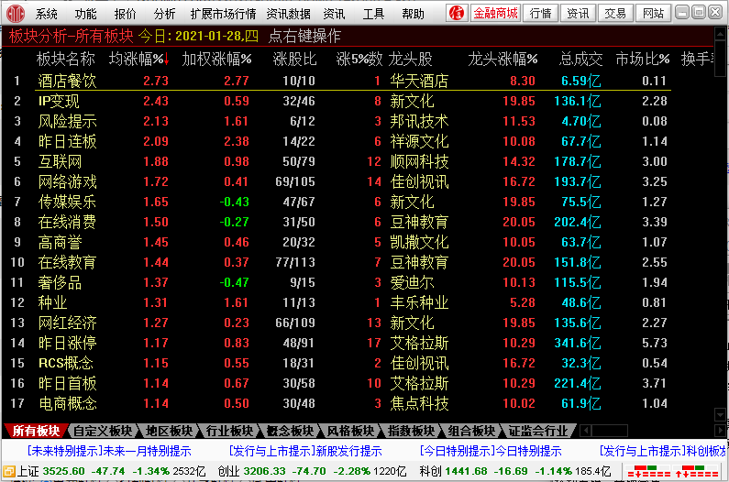Click the CITIC red logo icon
The width and height of the screenshot is (729, 482).
tap(16, 14)
